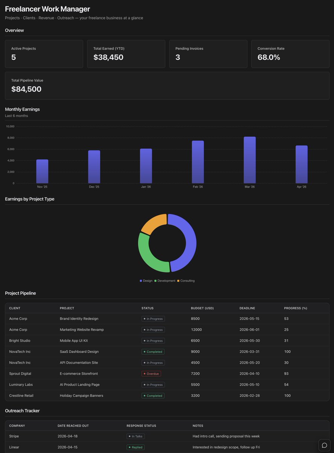Image resolution: width=334 pixels, height=453 pixels.
Task: Click In Progress badge for AI Product Landing Page
Action: 153,385
